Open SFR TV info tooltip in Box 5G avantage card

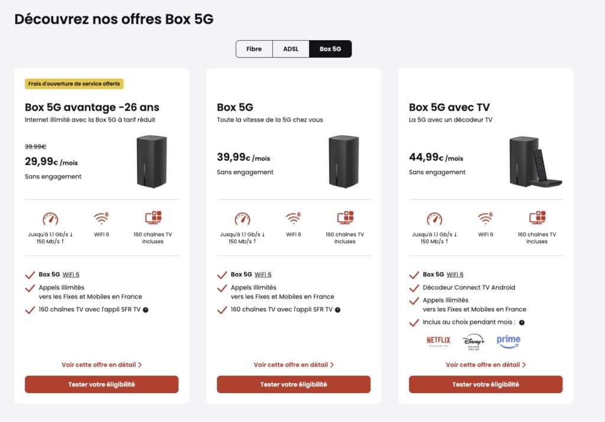tap(145, 310)
